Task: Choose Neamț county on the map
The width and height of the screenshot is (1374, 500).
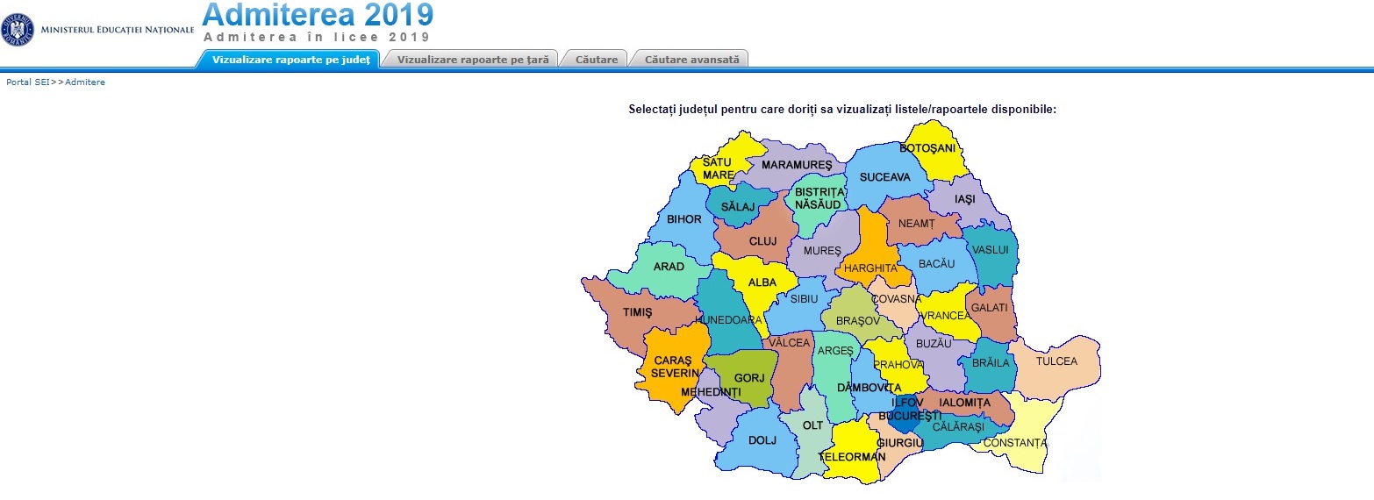Action: 916,224
